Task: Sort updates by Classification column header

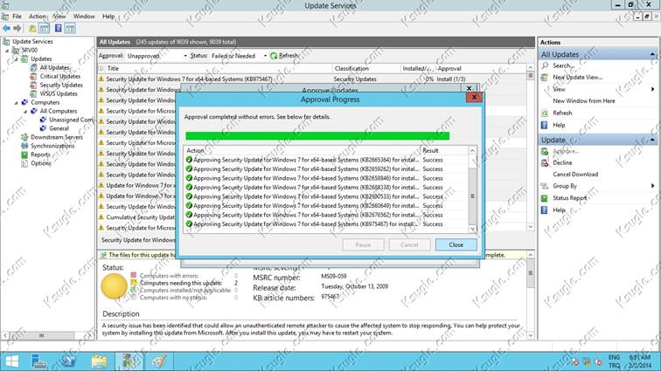Action: point(365,68)
